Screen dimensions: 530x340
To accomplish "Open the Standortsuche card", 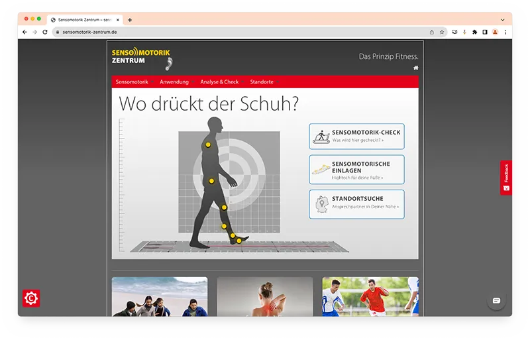I will point(356,204).
